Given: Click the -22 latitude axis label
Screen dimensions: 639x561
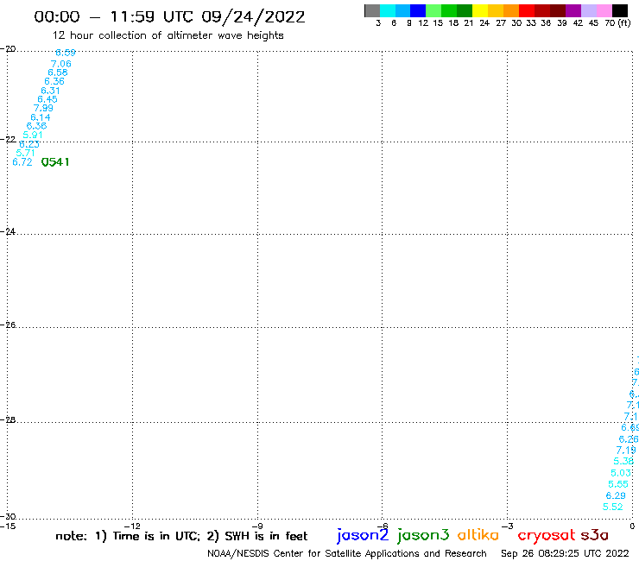Looking at the screenshot, I should click(x=8, y=139).
